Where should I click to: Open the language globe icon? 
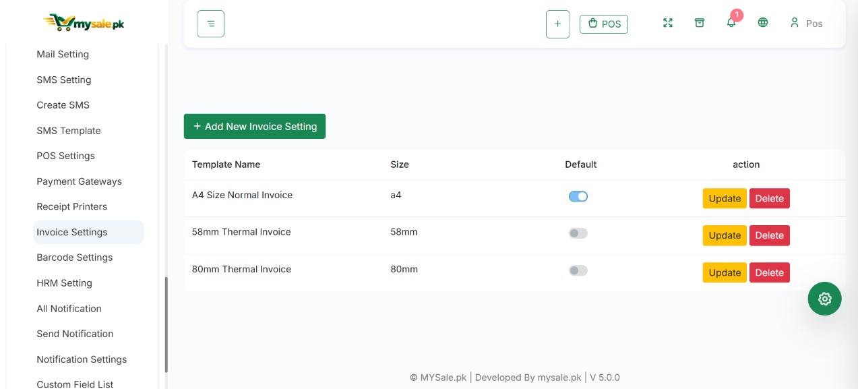[763, 23]
